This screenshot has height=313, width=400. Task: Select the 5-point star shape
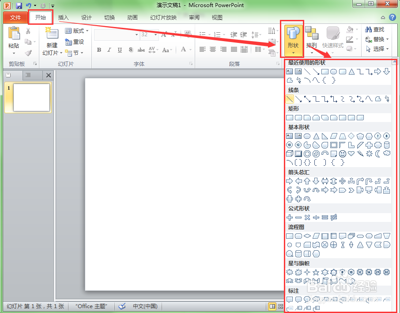point(316,272)
